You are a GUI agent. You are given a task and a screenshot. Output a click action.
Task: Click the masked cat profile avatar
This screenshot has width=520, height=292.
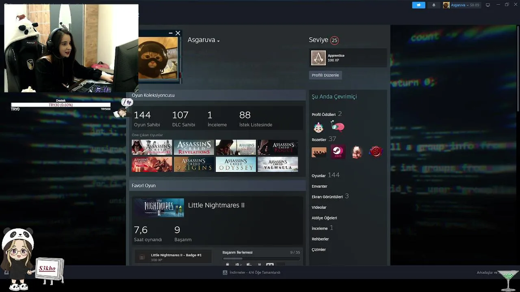click(158, 59)
